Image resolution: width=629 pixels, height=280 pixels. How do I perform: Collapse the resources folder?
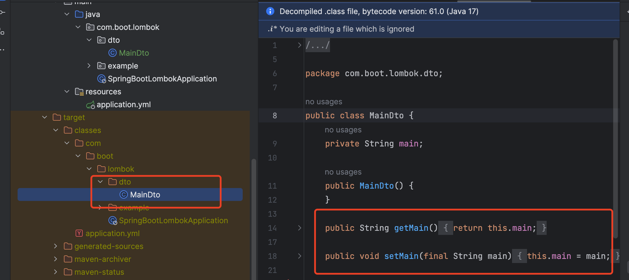(x=67, y=91)
